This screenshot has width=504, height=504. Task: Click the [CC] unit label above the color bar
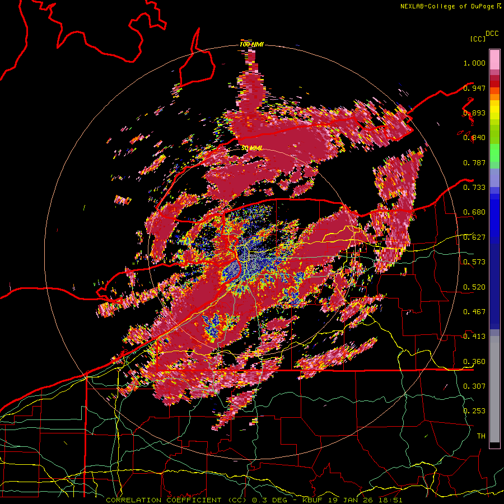478,39
